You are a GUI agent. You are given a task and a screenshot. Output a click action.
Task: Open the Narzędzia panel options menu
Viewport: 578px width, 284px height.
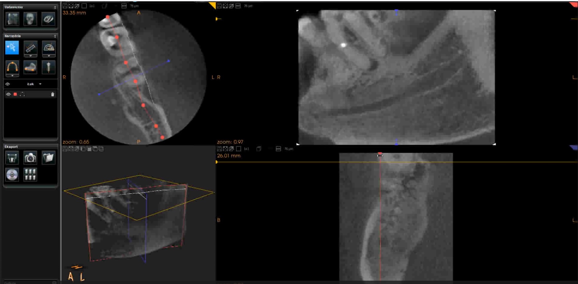pos(55,36)
